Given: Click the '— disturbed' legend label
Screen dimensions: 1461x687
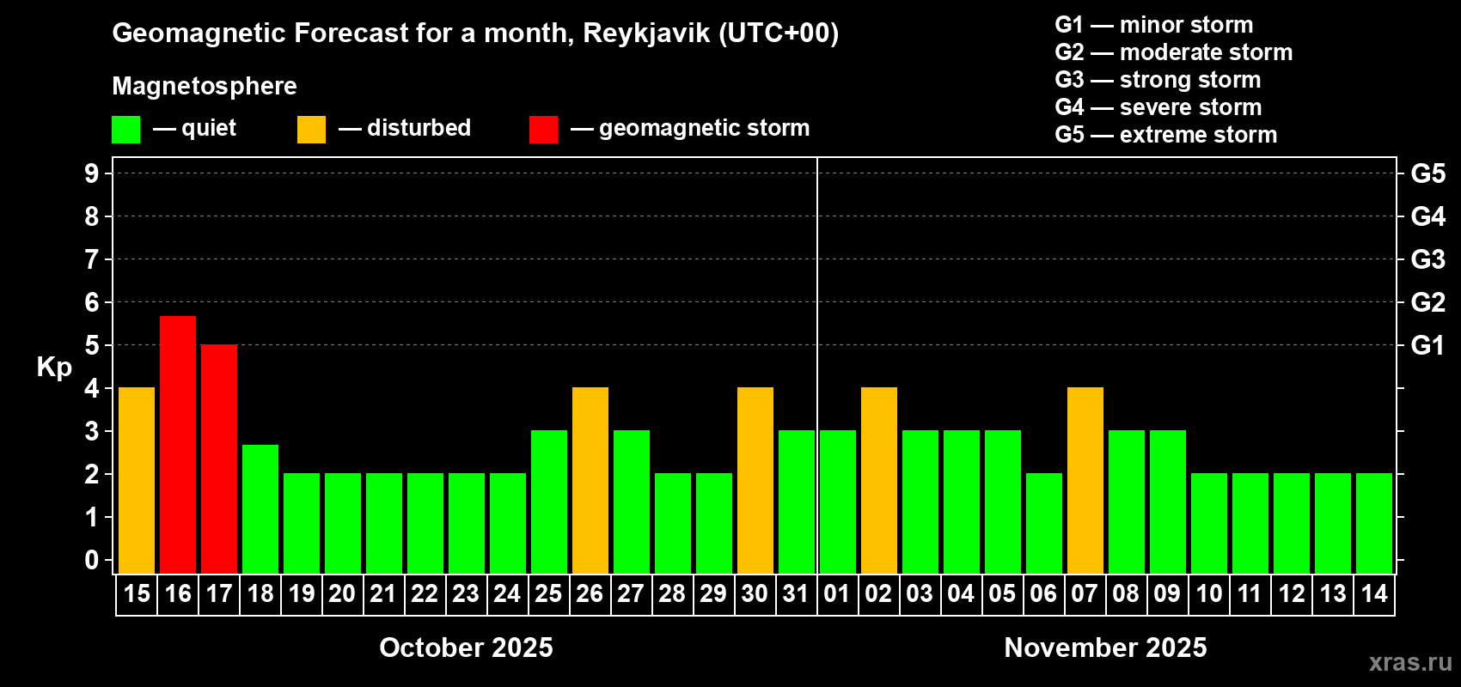Looking at the screenshot, I should tap(405, 128).
